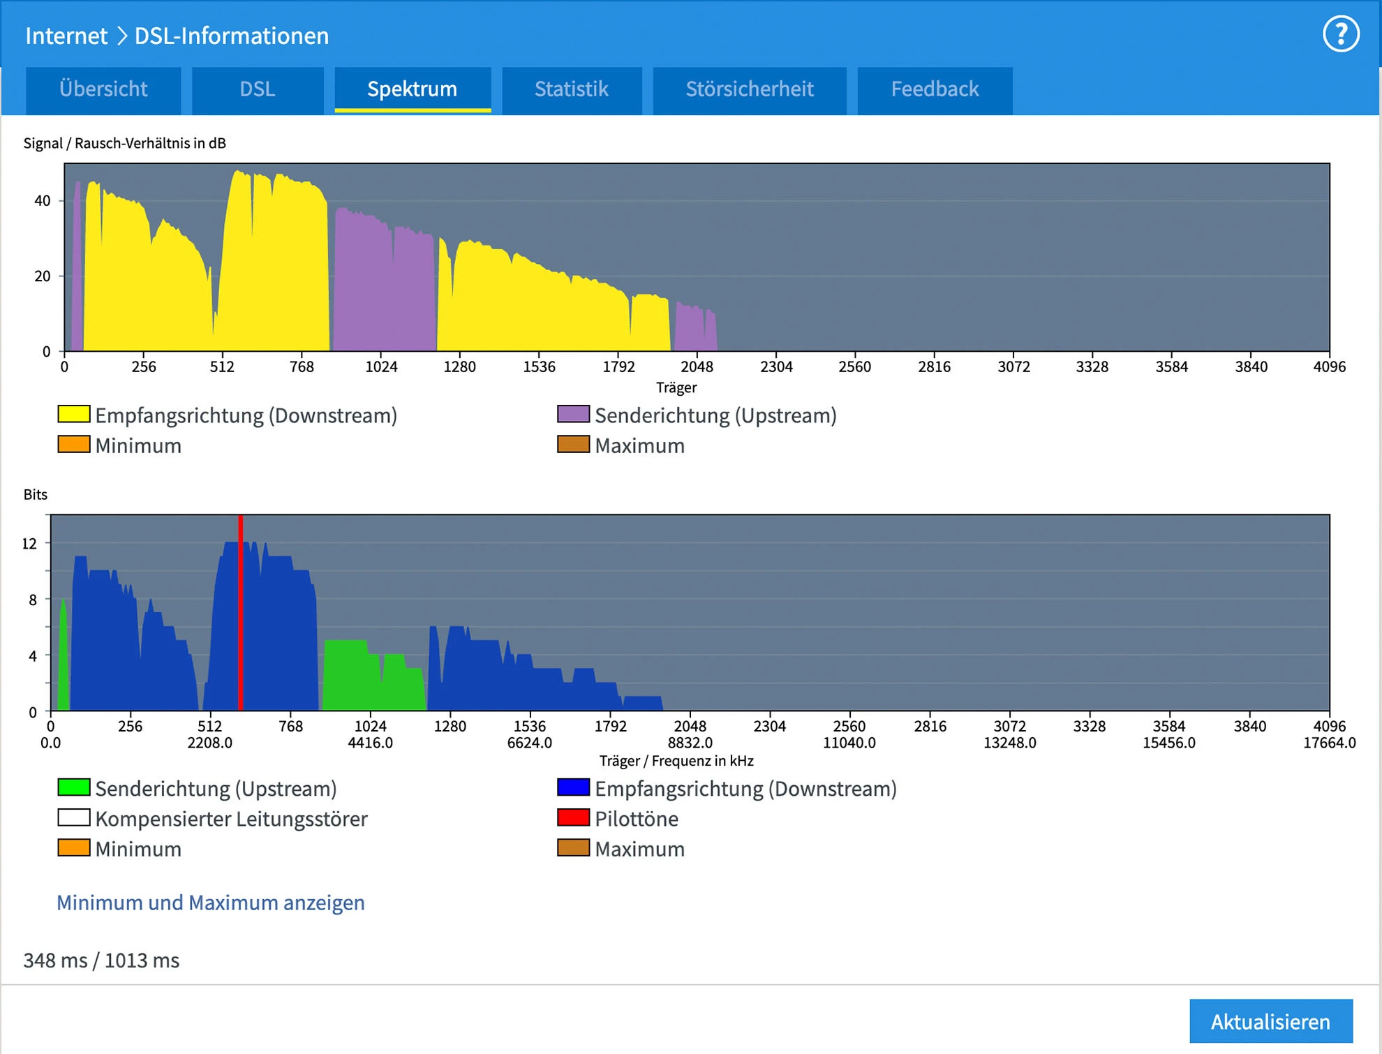Viewport: 1382px width, 1054px height.
Task: Open the Feedback tab
Action: pos(935,89)
